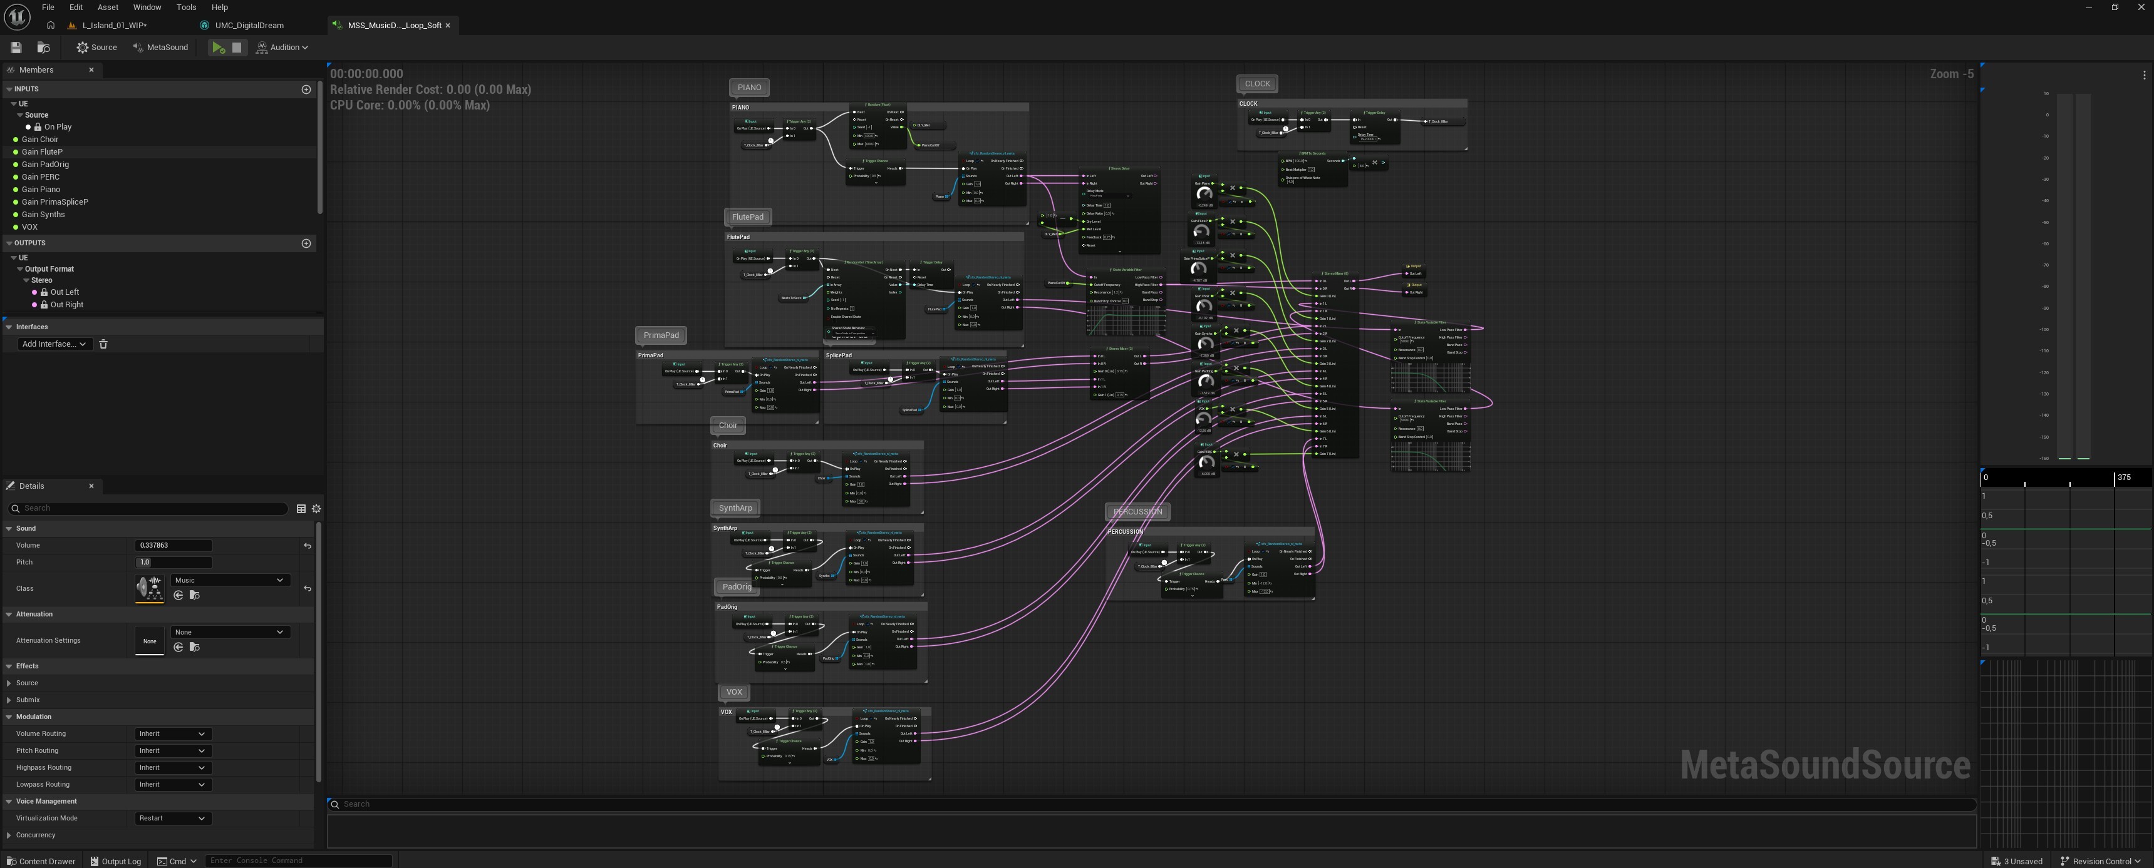Open the Cmd console type dropdown
Screen dimensions: 2154x868
coord(177,860)
